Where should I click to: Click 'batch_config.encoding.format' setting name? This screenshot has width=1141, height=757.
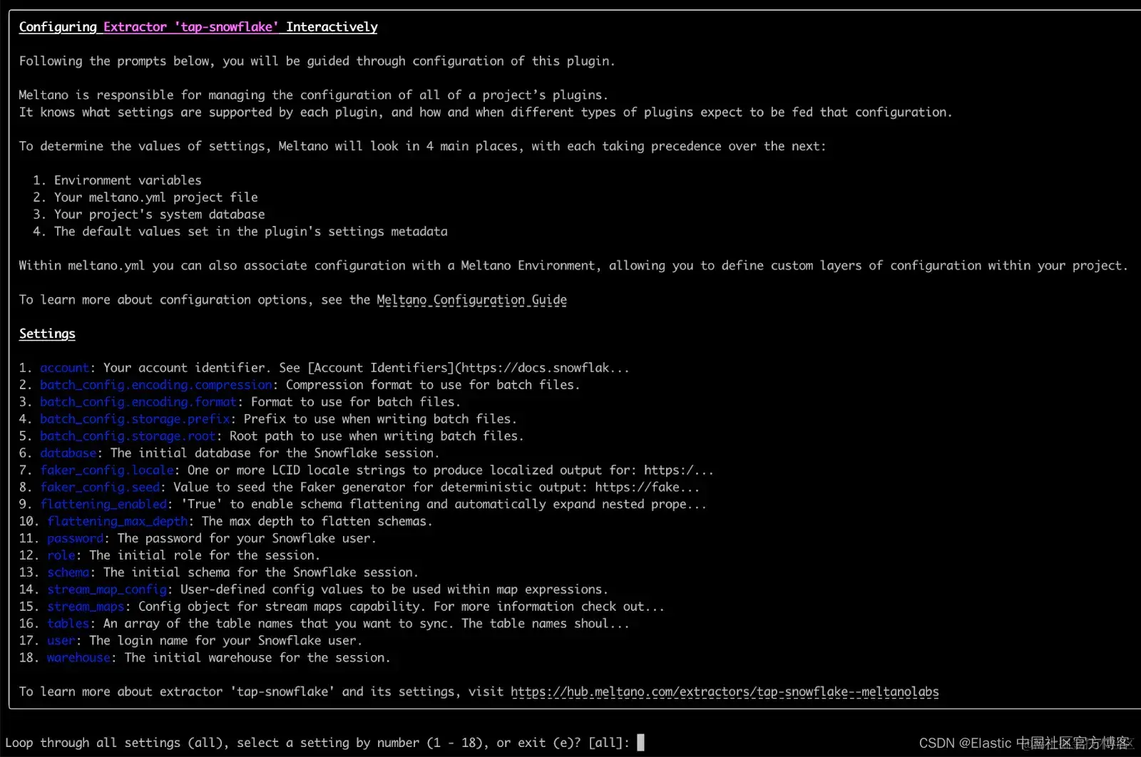(x=138, y=402)
